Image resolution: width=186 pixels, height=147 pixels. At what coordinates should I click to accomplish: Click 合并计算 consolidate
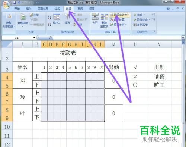pyautogui.click(x=117, y=19)
